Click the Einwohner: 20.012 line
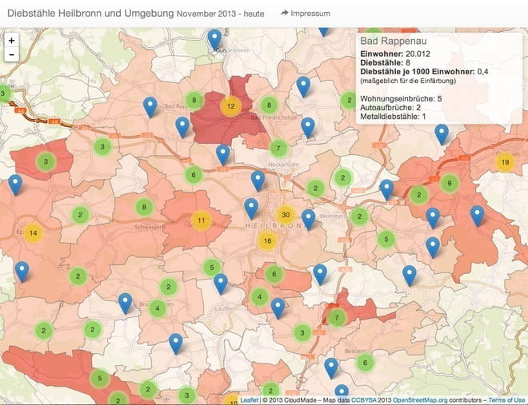Image resolution: width=528 pixels, height=405 pixels. pos(395,54)
